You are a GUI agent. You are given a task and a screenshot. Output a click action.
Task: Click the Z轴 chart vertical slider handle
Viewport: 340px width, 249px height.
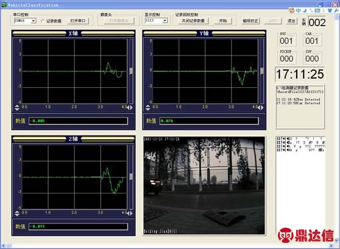click(131, 176)
